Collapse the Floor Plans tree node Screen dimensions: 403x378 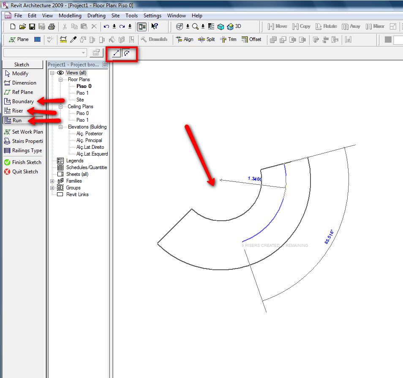[60, 79]
